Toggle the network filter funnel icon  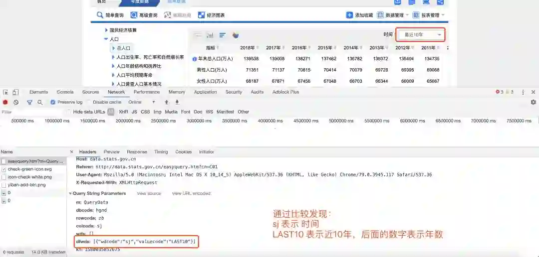[x=29, y=102]
